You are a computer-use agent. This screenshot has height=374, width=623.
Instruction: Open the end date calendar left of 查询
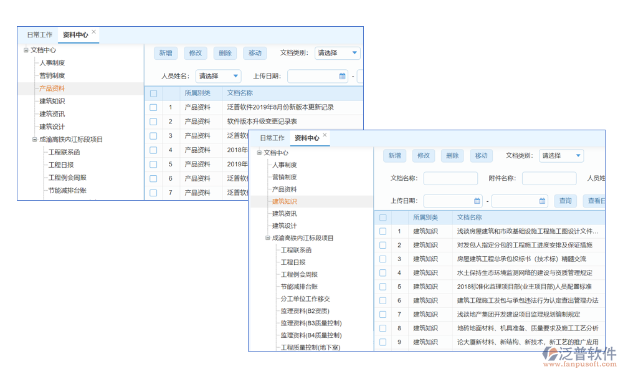coord(542,201)
